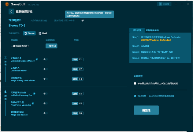Click the large activate button
Screen dimensions: 193x132
pos(146,110)
